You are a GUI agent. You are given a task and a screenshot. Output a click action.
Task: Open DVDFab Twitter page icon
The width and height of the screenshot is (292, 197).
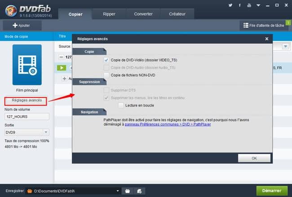[x=230, y=5]
